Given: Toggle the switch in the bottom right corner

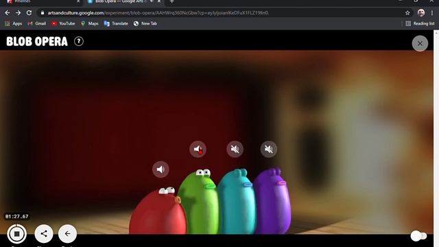Looking at the screenshot, I should tap(418, 236).
